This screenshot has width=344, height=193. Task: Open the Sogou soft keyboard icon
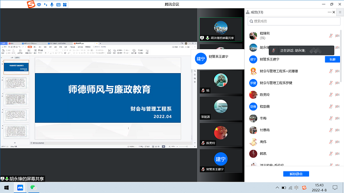coord(58,4)
